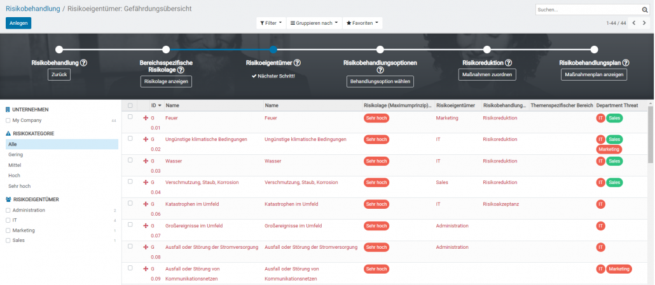This screenshot has height=285, width=655.
Task: Tick the Marketing owner filter checkbox
Action: [8, 230]
